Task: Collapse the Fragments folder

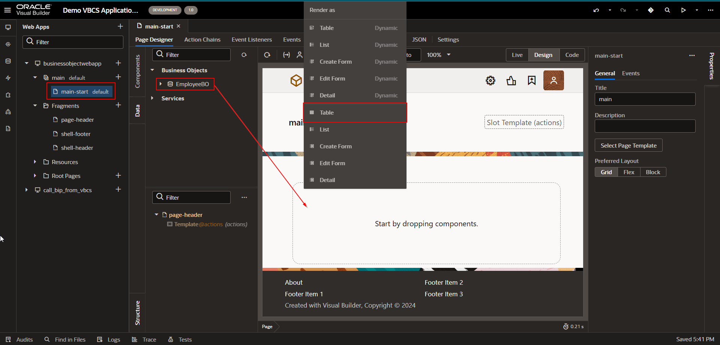Action: click(35, 106)
